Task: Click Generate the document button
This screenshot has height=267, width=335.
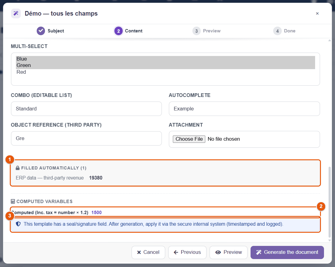Action: [287, 252]
